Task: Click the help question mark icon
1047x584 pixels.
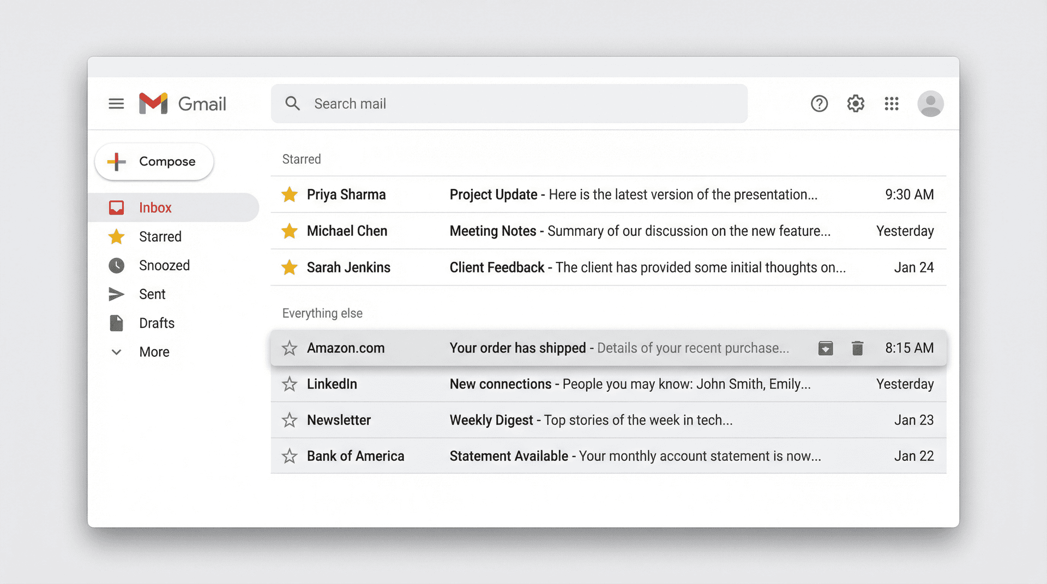Action: click(x=819, y=104)
